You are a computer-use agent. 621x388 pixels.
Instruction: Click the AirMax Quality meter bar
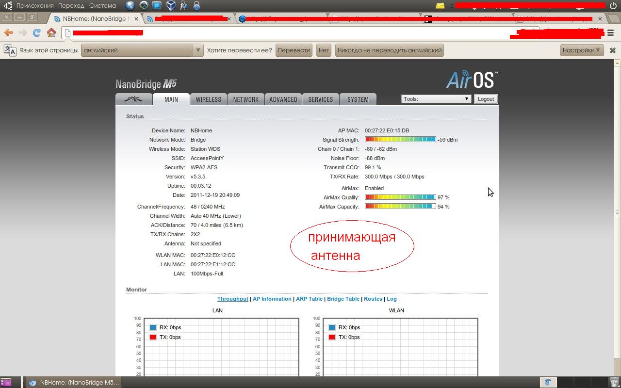coord(400,197)
